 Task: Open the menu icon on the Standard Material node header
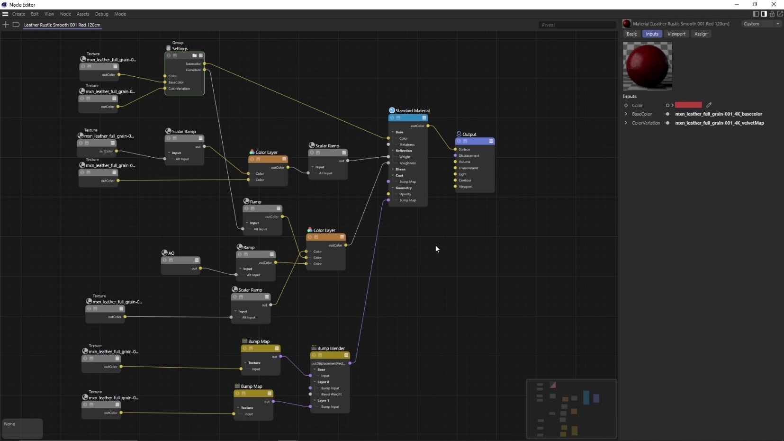pyautogui.click(x=424, y=118)
